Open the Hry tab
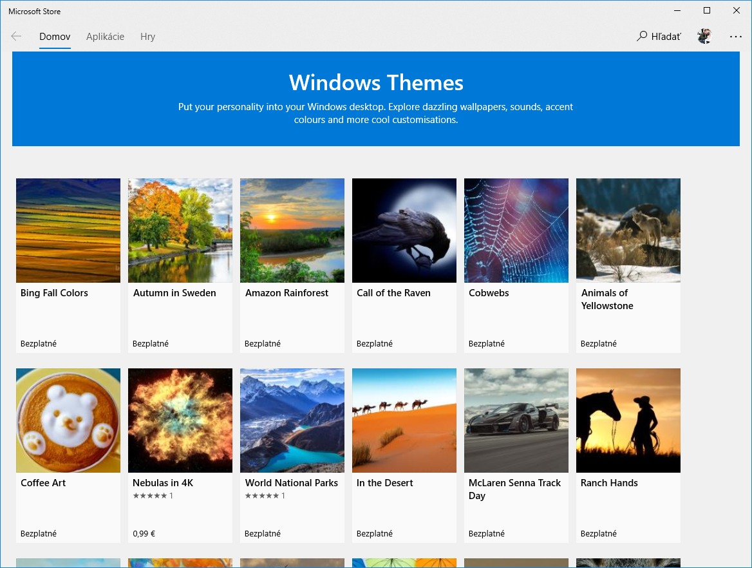The height and width of the screenshot is (568, 752). coord(147,37)
